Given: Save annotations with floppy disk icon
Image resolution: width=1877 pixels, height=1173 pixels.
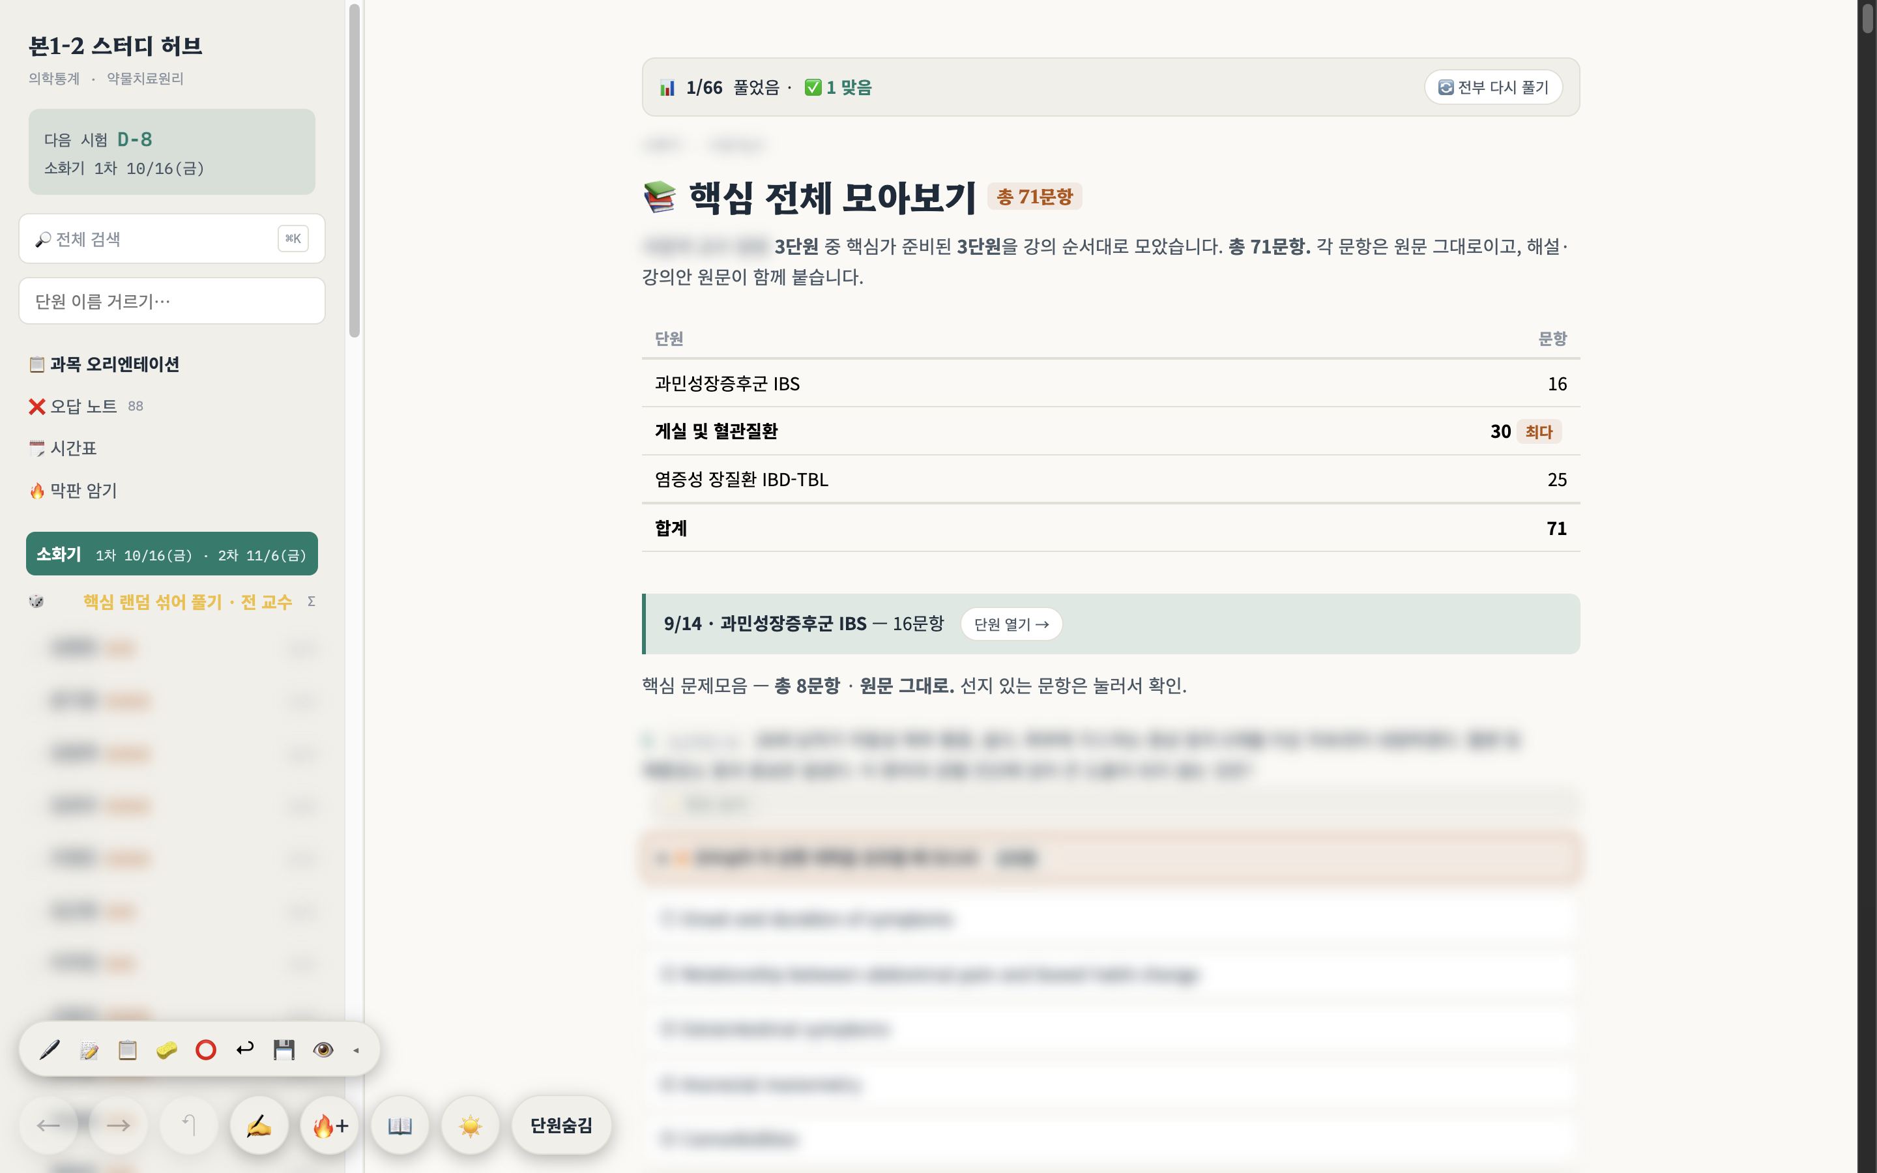Looking at the screenshot, I should coord(284,1050).
